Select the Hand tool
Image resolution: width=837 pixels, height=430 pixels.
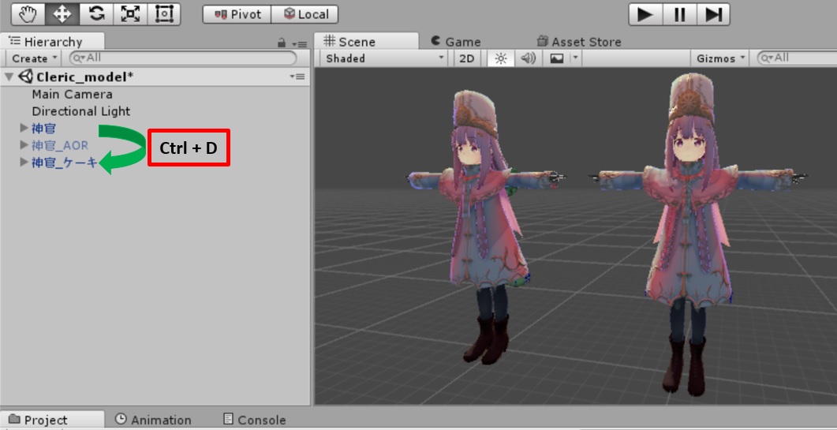tap(27, 13)
